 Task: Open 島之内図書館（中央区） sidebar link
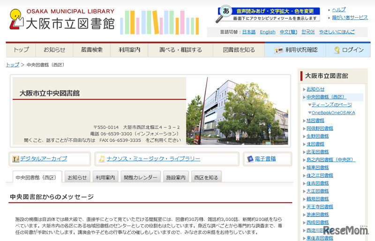pos(331,160)
